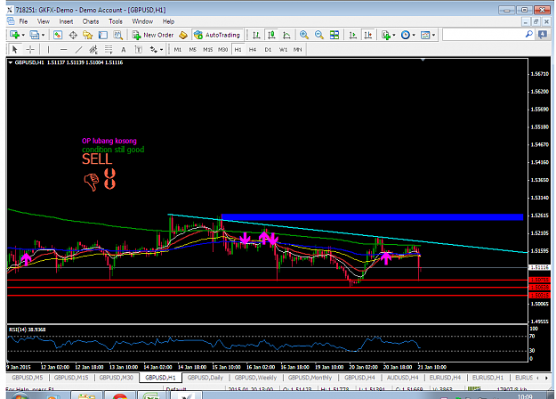
Task: Open the Tools menu
Action: 116,21
